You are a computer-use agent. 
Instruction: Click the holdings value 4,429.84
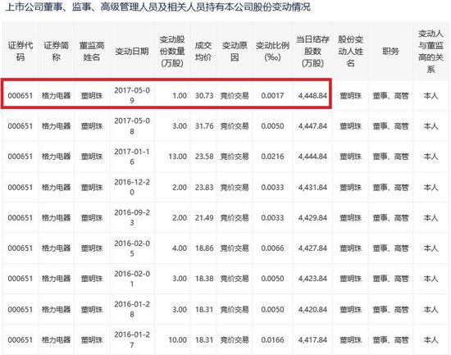click(312, 218)
